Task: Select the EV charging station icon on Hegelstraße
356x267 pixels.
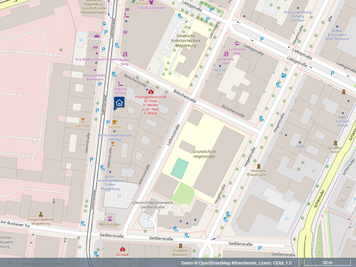Action: (x=284, y=75)
